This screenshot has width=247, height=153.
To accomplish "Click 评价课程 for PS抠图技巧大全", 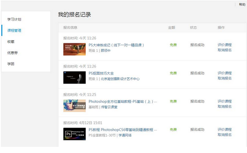I will [224, 73].
